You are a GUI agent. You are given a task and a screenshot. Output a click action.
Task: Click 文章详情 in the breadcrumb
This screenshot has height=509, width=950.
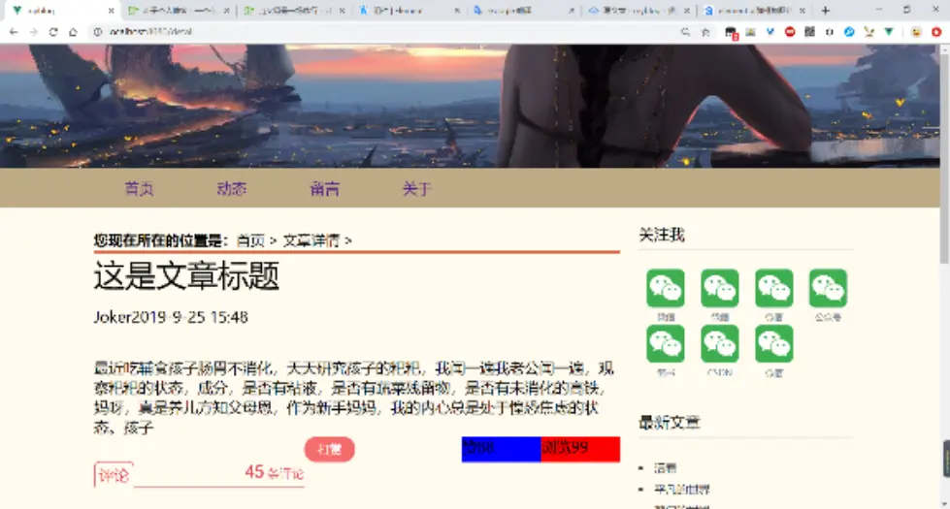(311, 240)
